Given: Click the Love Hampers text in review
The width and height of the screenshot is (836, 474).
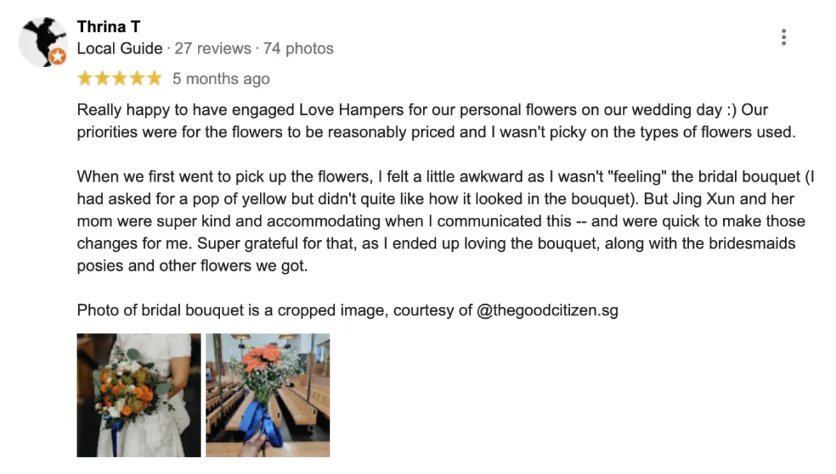Looking at the screenshot, I should [x=348, y=110].
